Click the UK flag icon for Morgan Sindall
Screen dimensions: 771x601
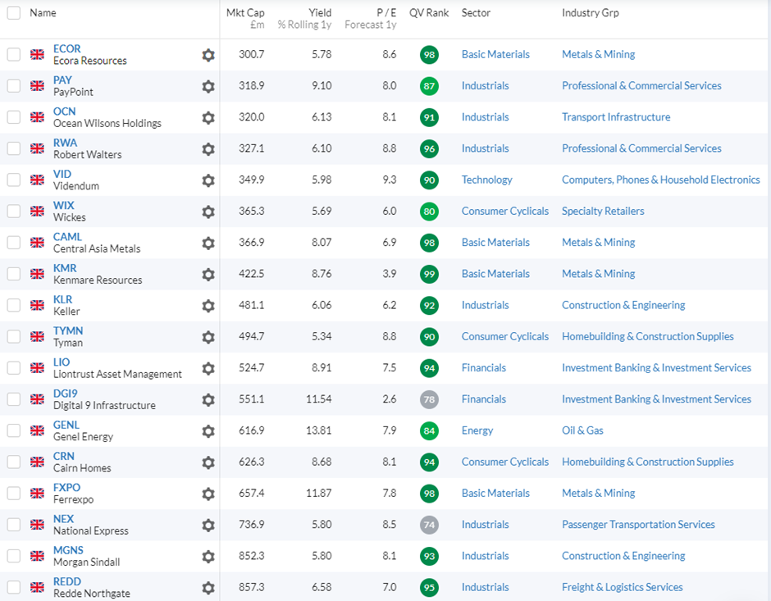(x=38, y=556)
